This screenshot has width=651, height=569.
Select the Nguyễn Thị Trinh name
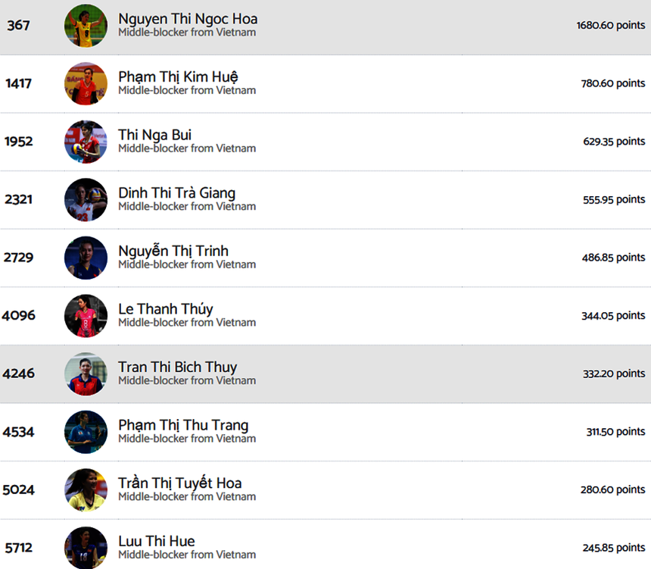coord(173,251)
